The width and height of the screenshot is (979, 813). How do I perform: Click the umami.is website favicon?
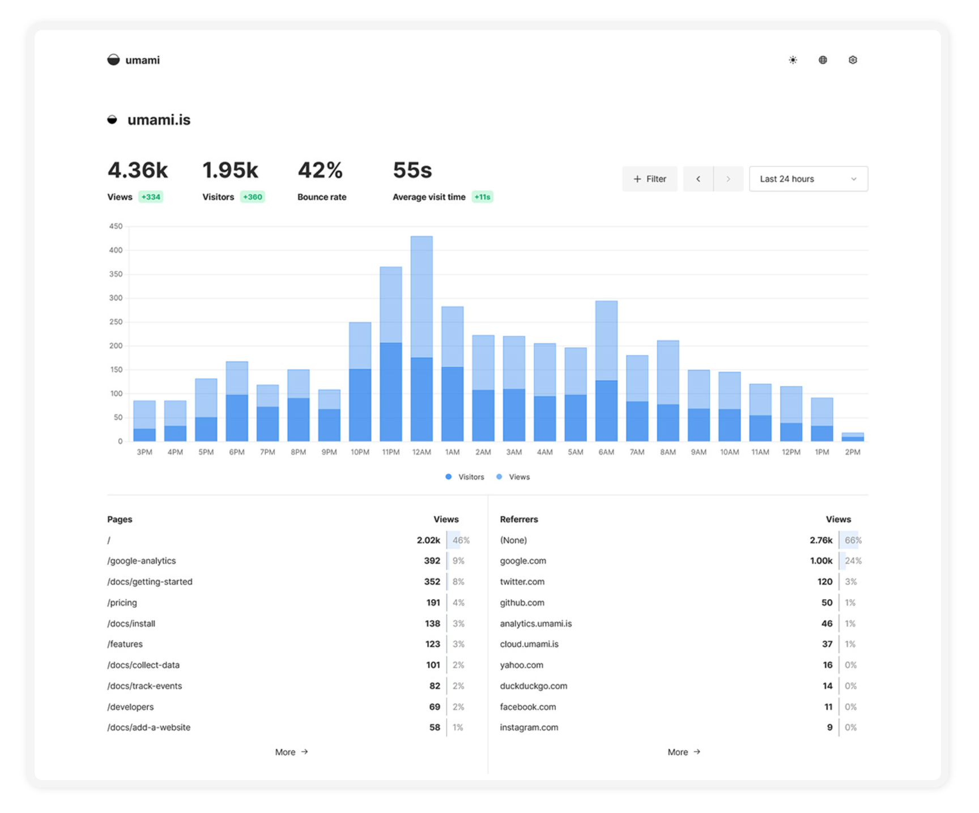click(x=112, y=120)
